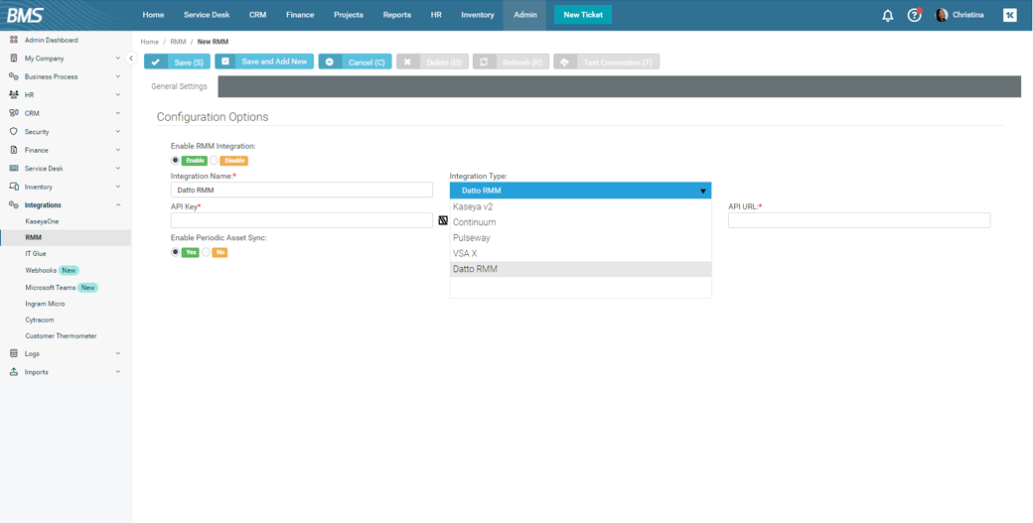
Task: Click the Kaseya K icon in header
Action: (x=1009, y=15)
